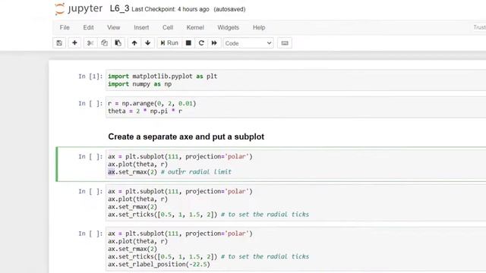Viewport: 486px width, 273px height.
Task: Click theta = 2 * np.pi * r line
Action: (x=145, y=111)
